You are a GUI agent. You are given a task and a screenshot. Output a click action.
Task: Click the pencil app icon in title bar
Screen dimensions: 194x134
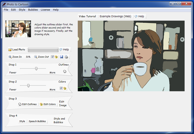[x=4, y=5]
